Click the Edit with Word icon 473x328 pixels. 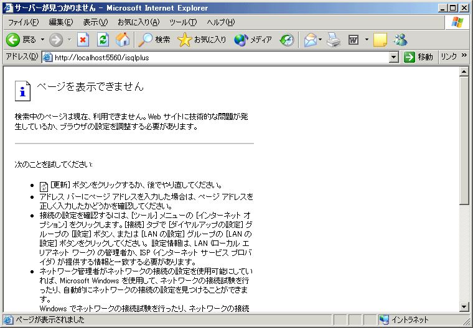[x=354, y=40]
